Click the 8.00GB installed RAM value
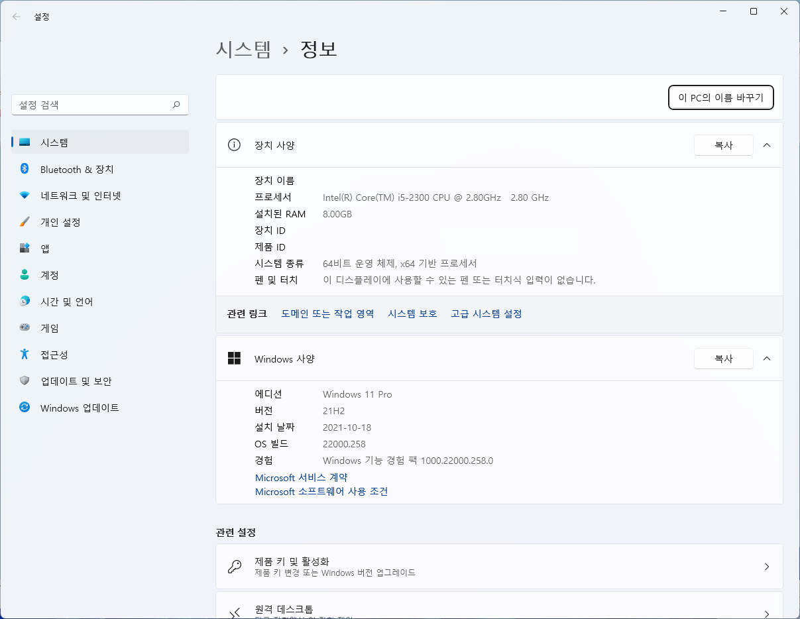Screen dimensions: 800x619 [x=337, y=214]
